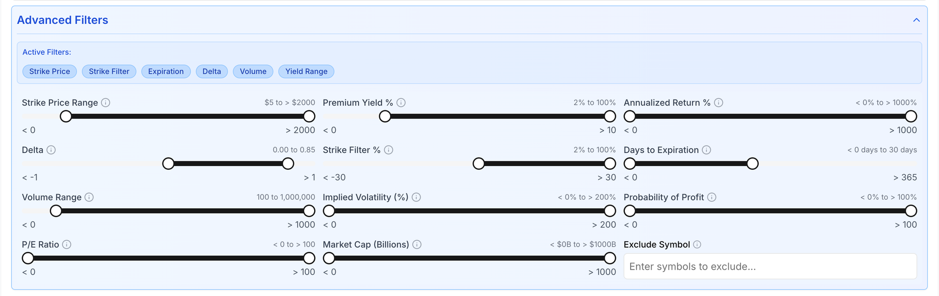Click the Delta info icon
This screenshot has width=939, height=296.
(x=51, y=150)
